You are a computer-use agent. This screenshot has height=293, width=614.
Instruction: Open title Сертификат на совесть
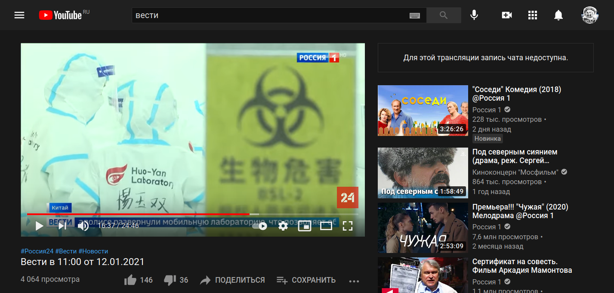(x=522, y=266)
